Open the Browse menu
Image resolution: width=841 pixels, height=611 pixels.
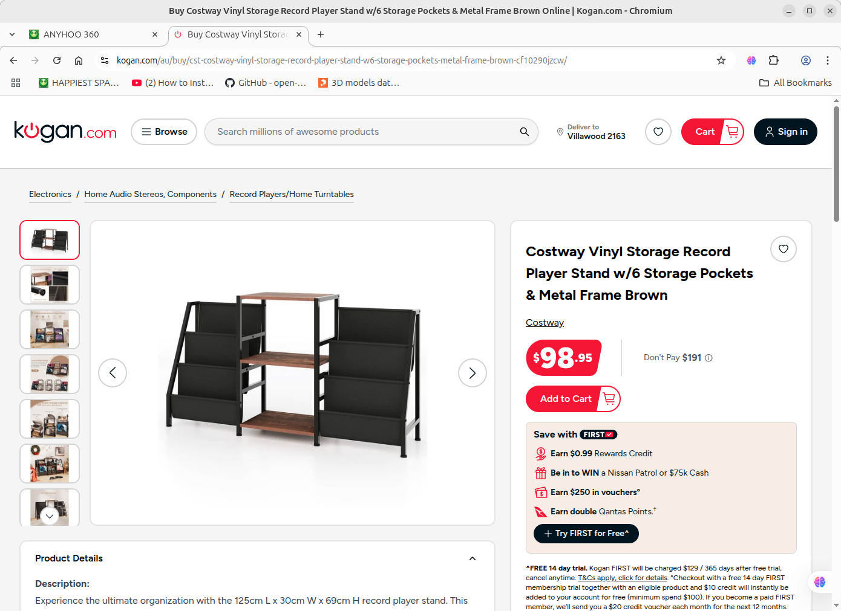164,132
